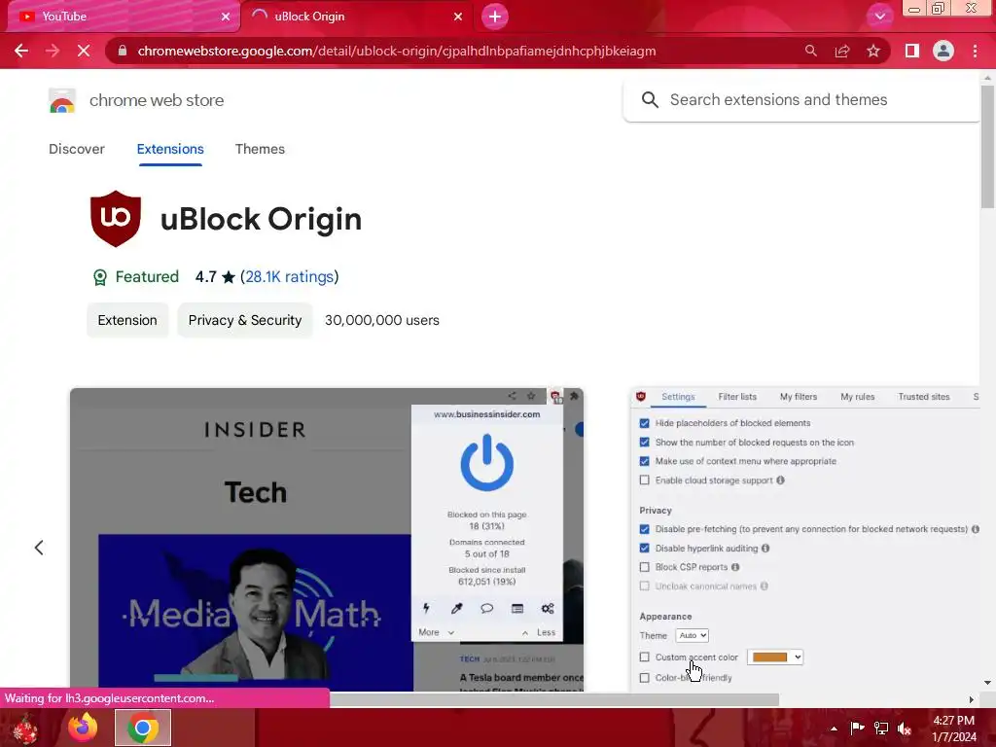This screenshot has width=996, height=747.
Task: Click the Extension category chip
Action: pos(127,320)
